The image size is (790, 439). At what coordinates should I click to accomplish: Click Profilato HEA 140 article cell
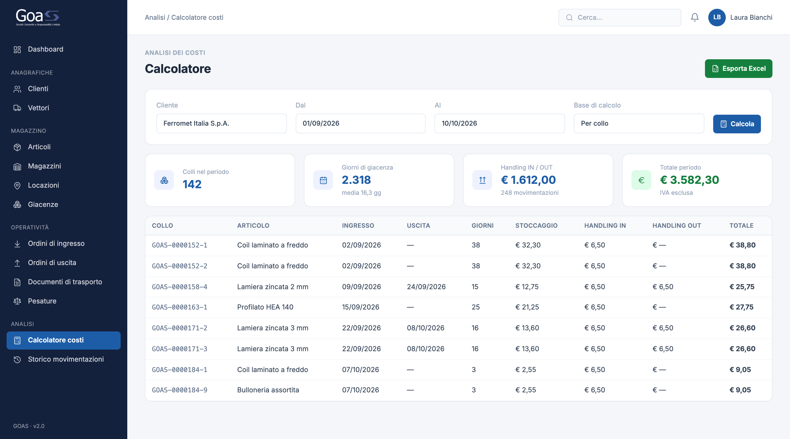pos(265,307)
